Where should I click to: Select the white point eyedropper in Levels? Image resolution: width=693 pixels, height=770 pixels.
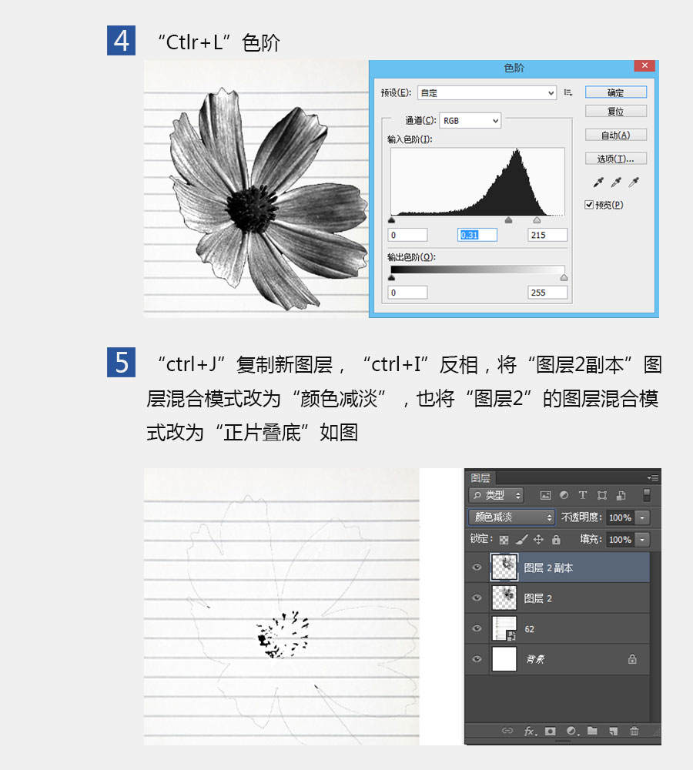[634, 182]
